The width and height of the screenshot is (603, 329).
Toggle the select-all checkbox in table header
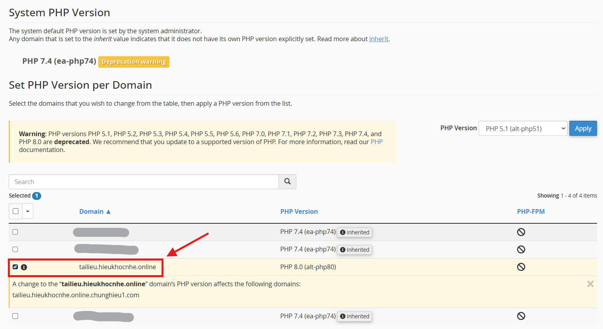coord(15,211)
